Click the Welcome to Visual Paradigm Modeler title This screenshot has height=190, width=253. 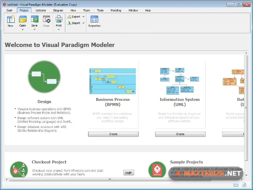click(60, 45)
